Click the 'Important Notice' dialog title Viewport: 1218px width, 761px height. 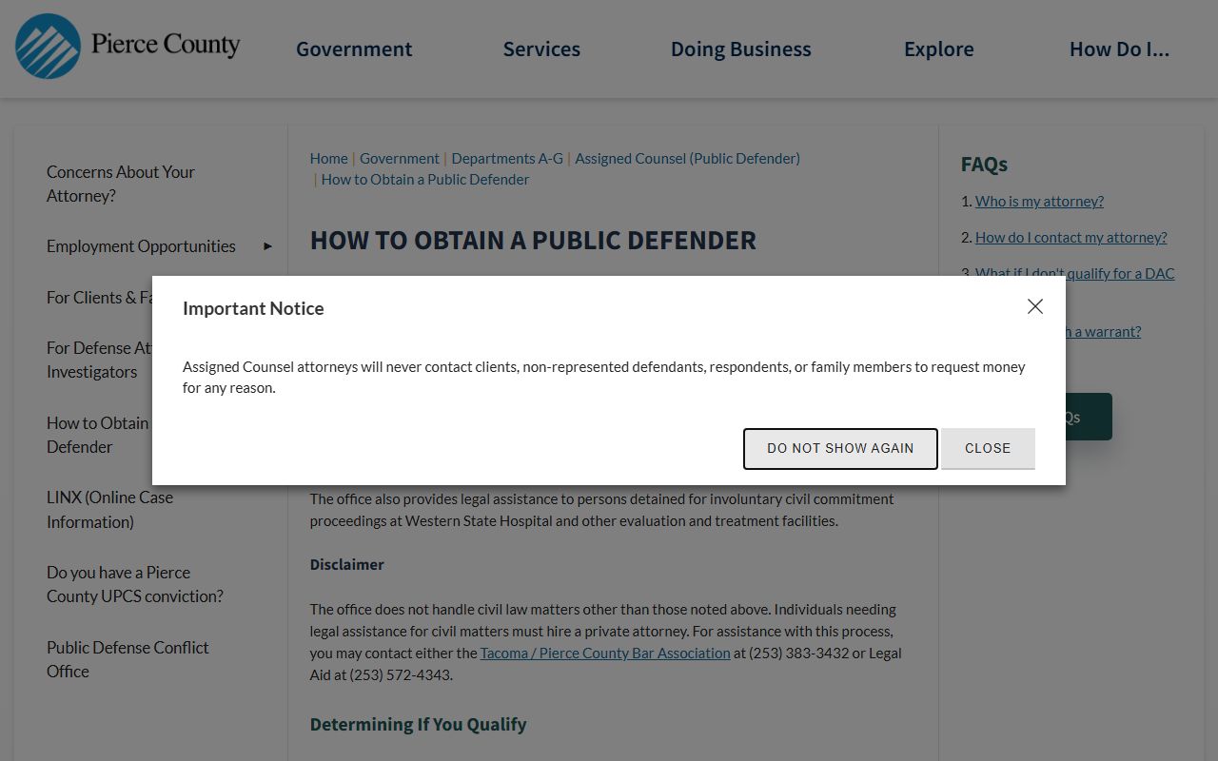[253, 308]
